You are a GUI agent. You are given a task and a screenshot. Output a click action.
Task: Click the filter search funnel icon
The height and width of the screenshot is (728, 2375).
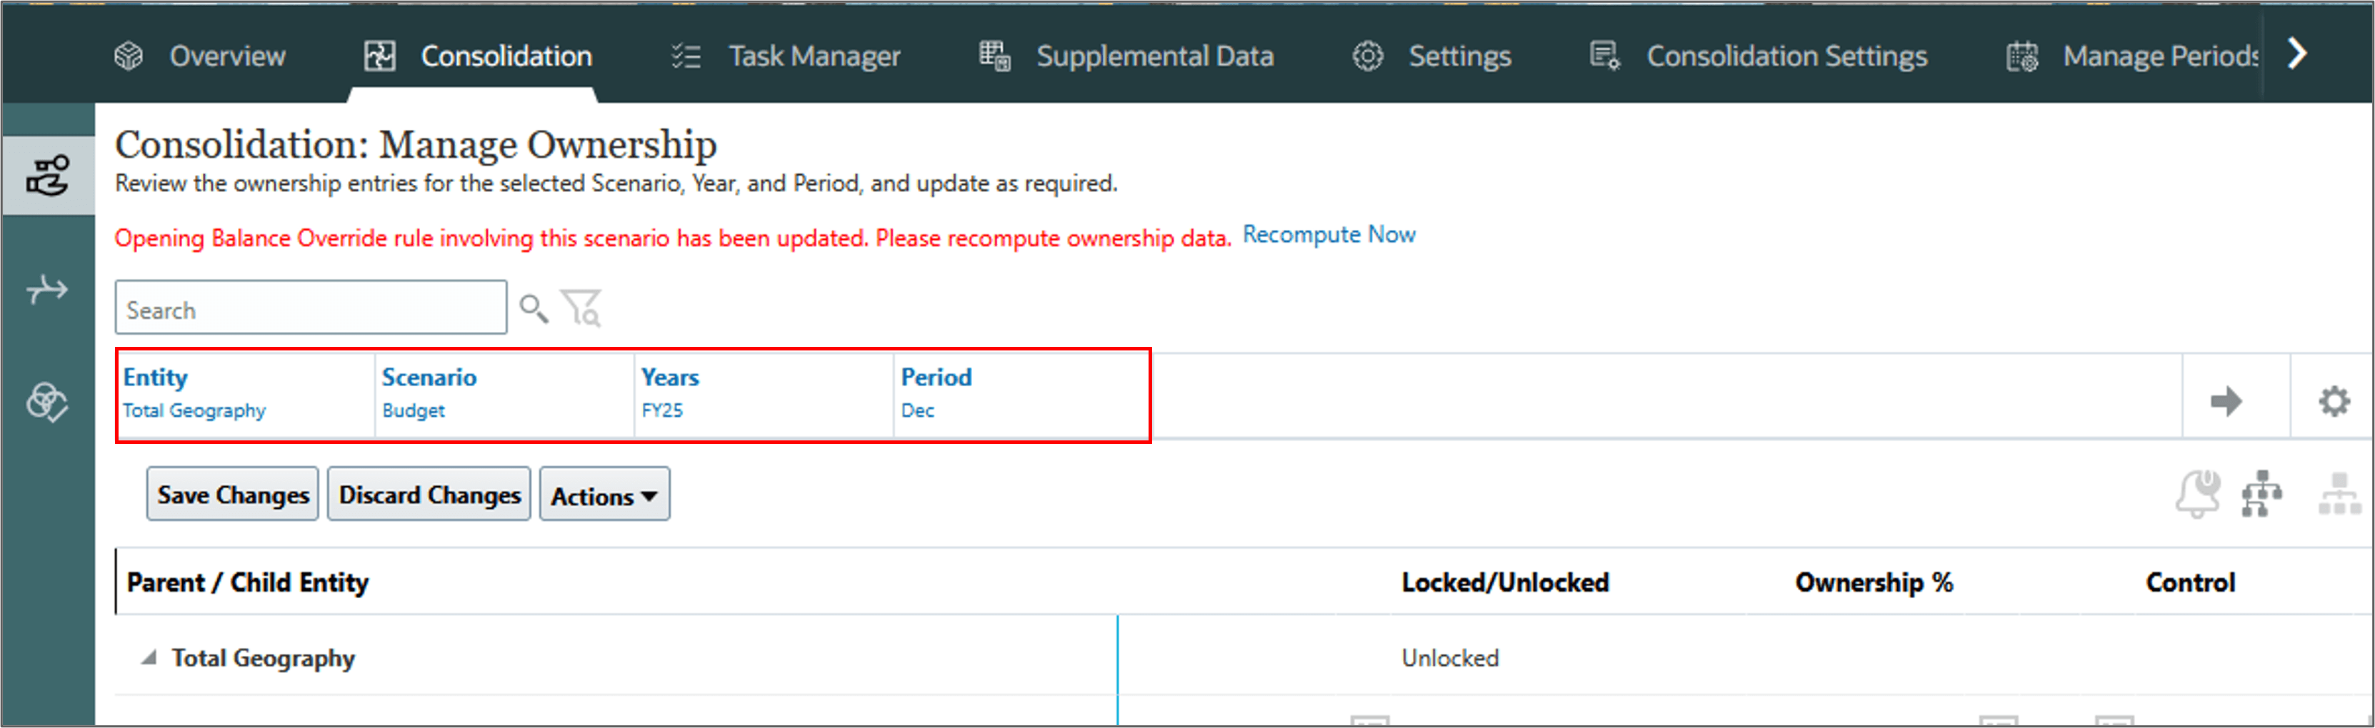tap(581, 309)
